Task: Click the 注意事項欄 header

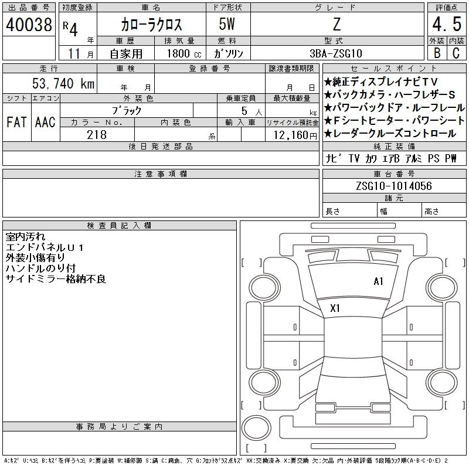Action: tap(161, 174)
